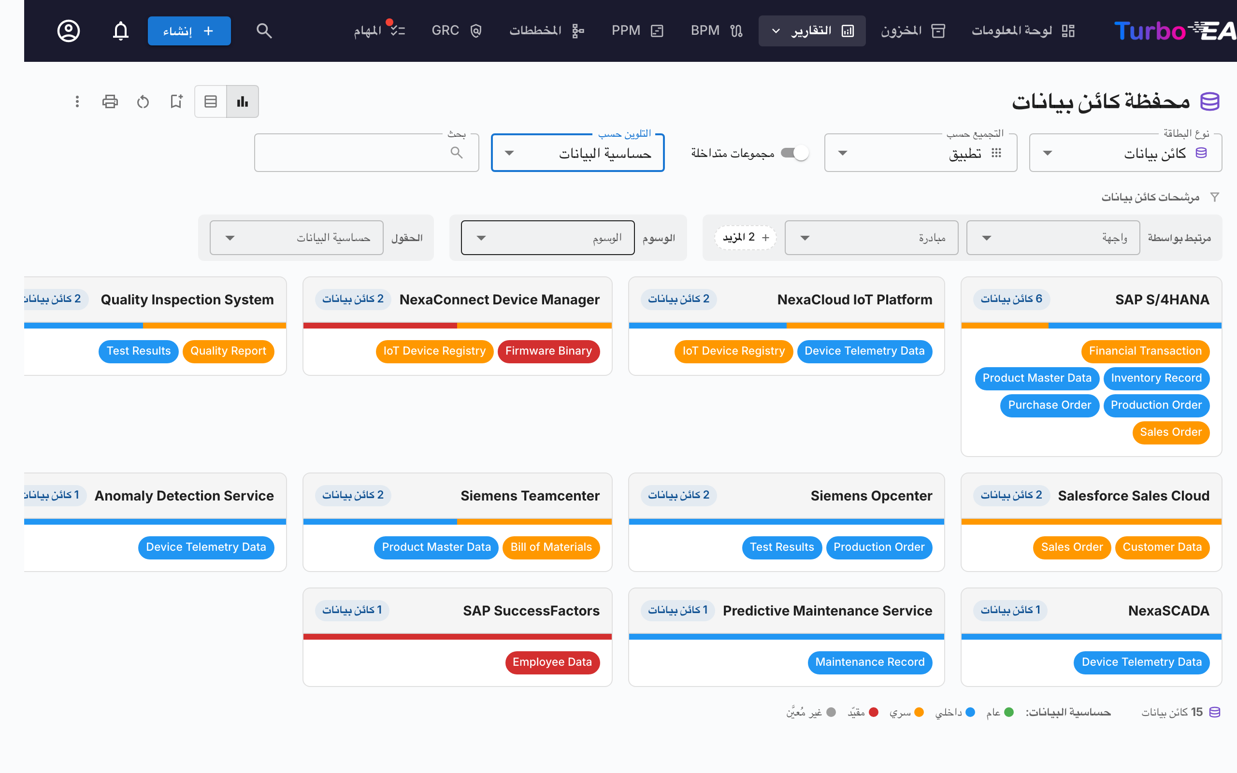
Task: Open the BPM menu item
Action: [x=717, y=30]
